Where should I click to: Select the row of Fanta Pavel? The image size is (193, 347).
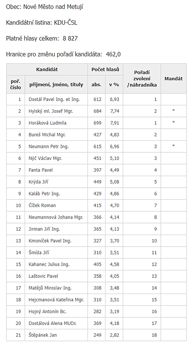pyautogui.click(x=96, y=170)
